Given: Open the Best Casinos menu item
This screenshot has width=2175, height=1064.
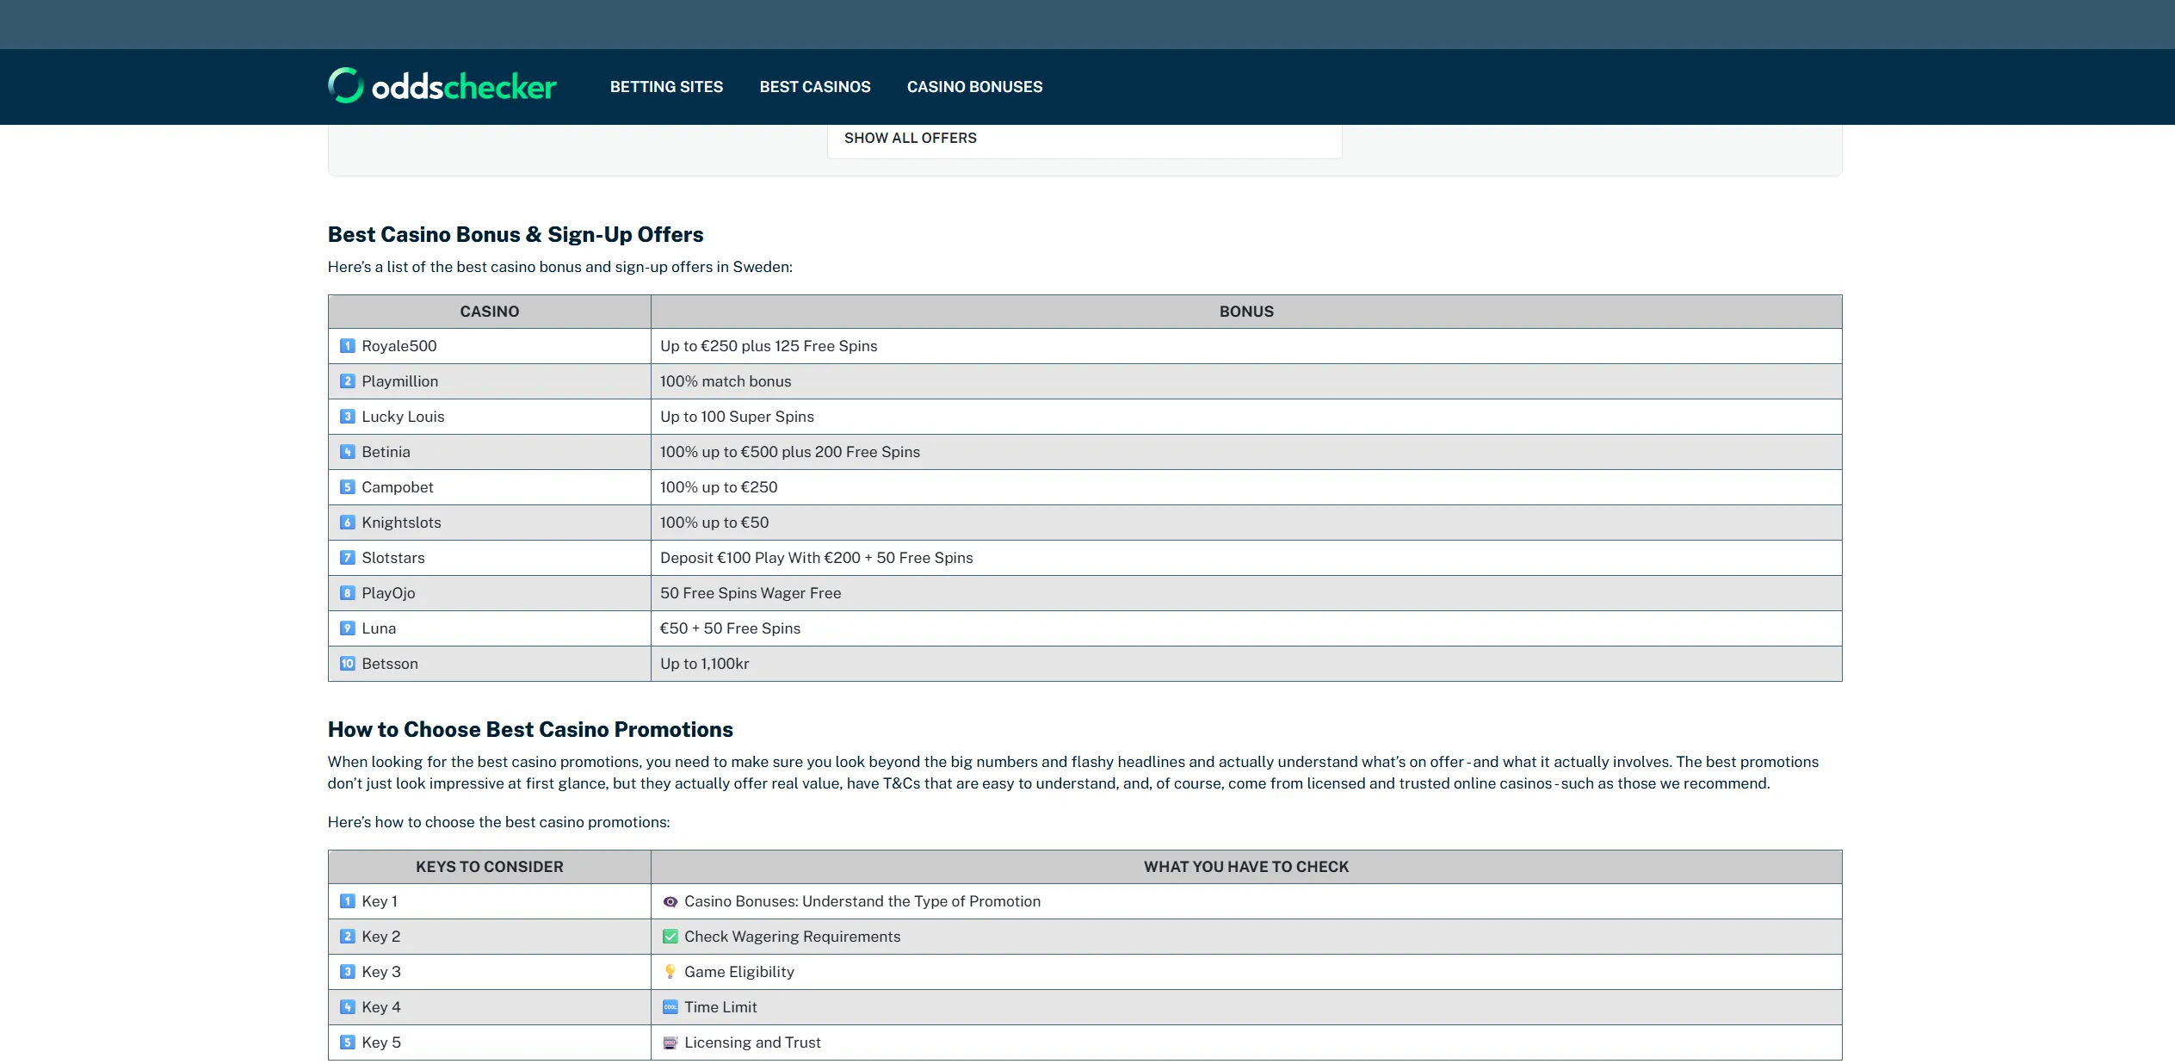Looking at the screenshot, I should 815,87.
